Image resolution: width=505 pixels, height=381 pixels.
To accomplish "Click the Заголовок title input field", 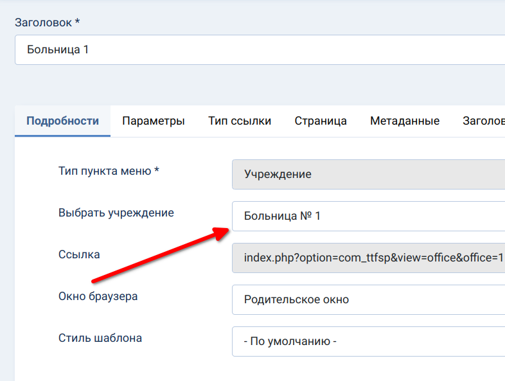I will [x=257, y=49].
